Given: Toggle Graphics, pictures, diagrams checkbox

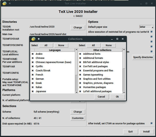Looking at the screenshot, I should pos(80,83).
